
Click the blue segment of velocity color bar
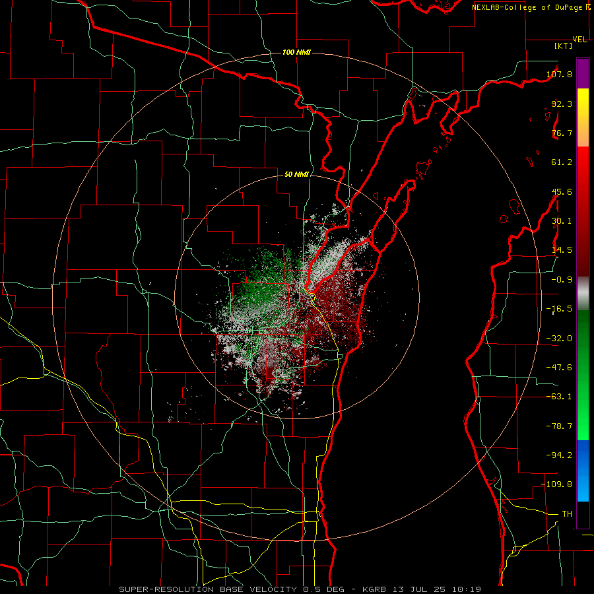(583, 471)
